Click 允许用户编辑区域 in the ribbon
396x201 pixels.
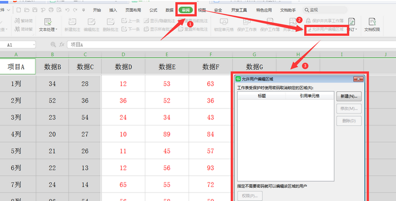326,30
